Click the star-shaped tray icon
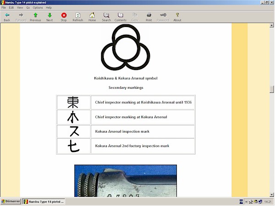The height and width of the screenshot is (206, 275). pyautogui.click(x=251, y=202)
